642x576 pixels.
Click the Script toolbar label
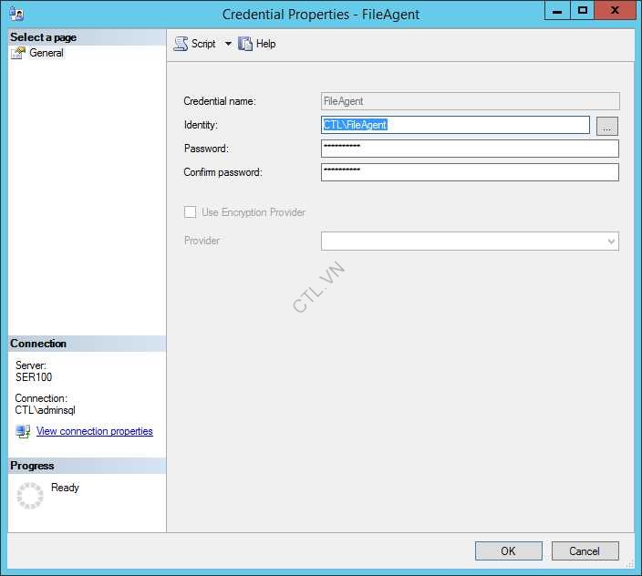pos(203,44)
